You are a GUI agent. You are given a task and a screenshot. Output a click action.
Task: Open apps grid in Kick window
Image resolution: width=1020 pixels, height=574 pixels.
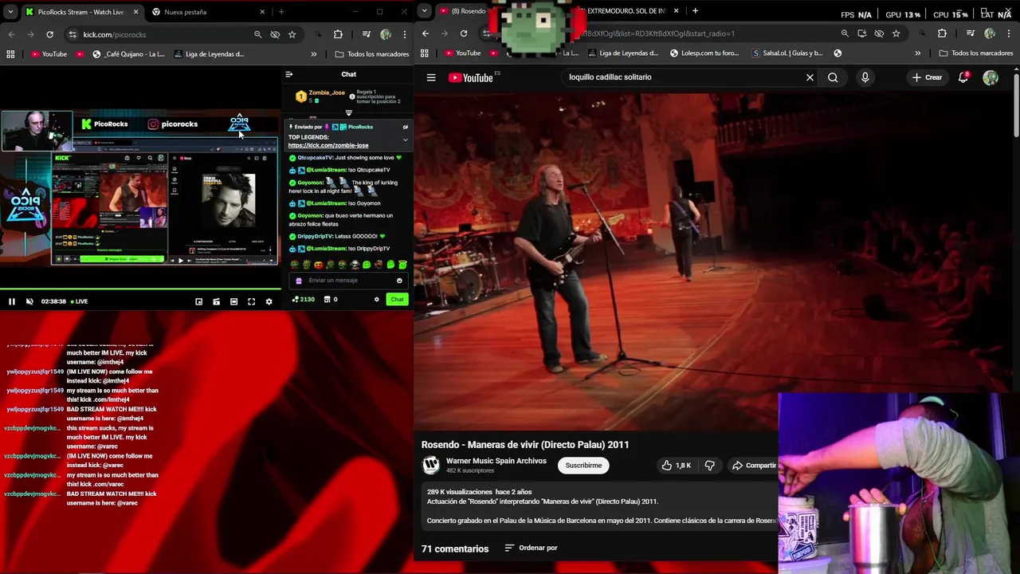pos(10,54)
